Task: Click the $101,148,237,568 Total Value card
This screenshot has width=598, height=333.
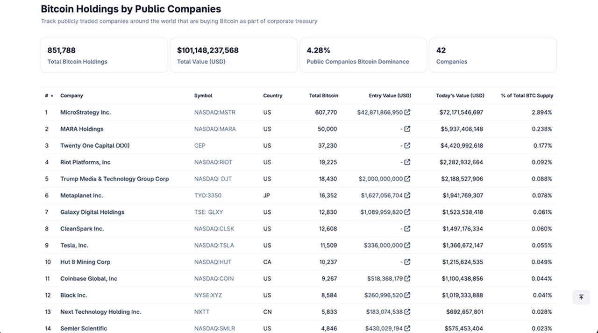Action: click(x=234, y=55)
